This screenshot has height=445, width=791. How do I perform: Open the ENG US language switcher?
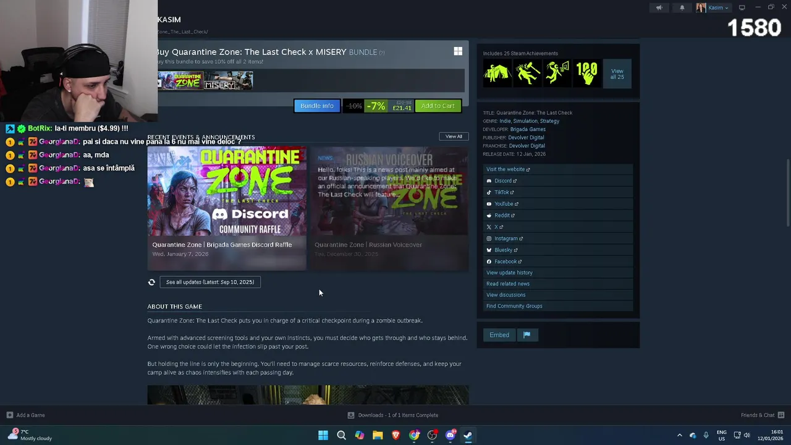point(721,435)
